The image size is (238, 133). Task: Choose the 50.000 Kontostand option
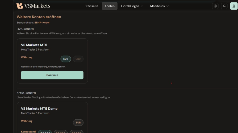pyautogui.click(x=61, y=132)
